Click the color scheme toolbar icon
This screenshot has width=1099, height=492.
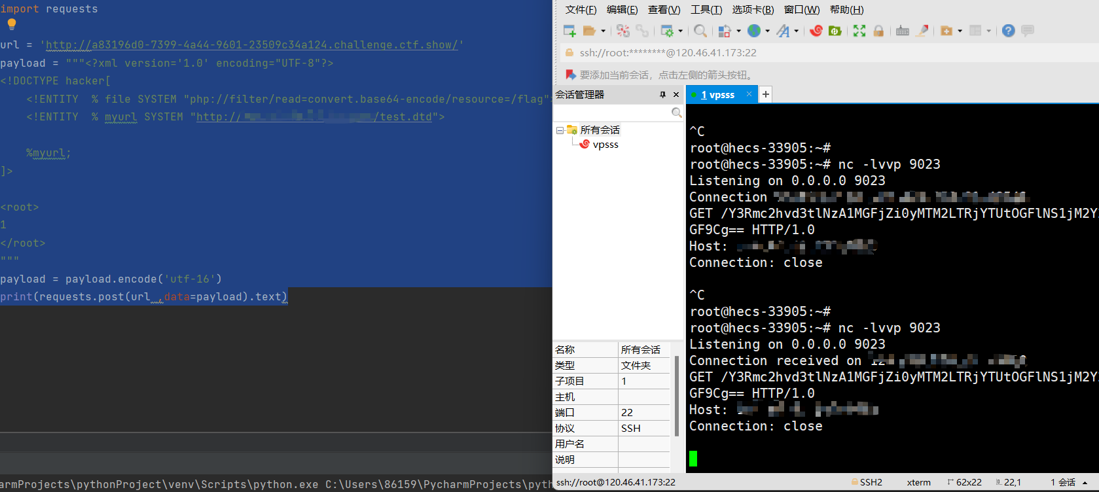click(725, 31)
